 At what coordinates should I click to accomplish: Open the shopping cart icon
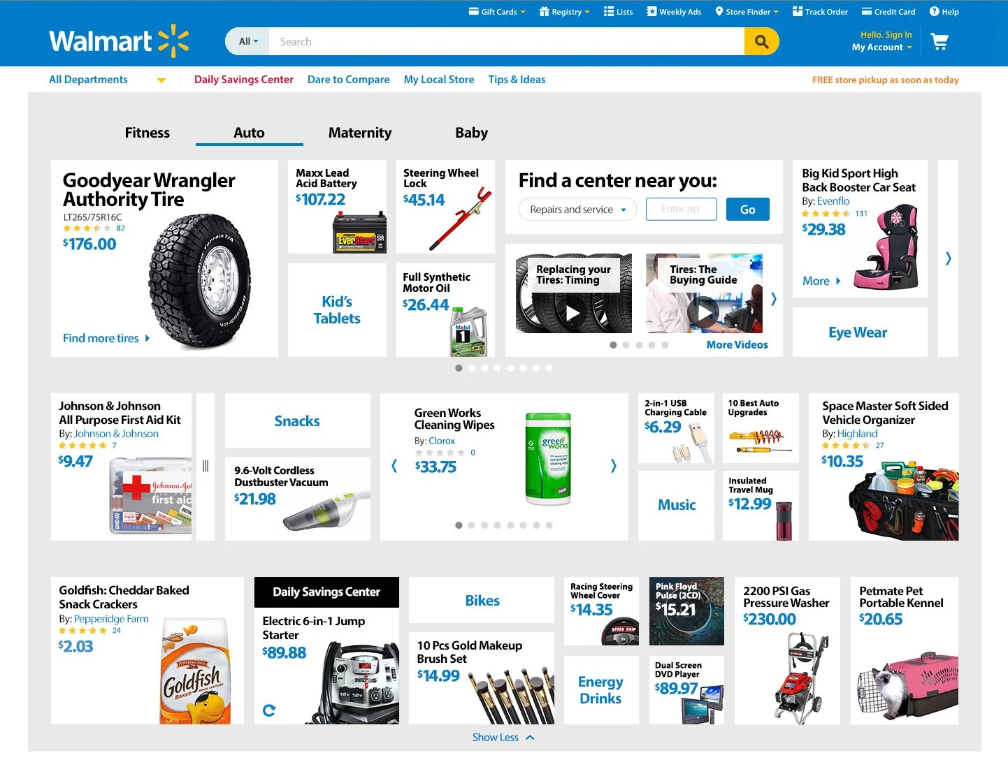939,42
